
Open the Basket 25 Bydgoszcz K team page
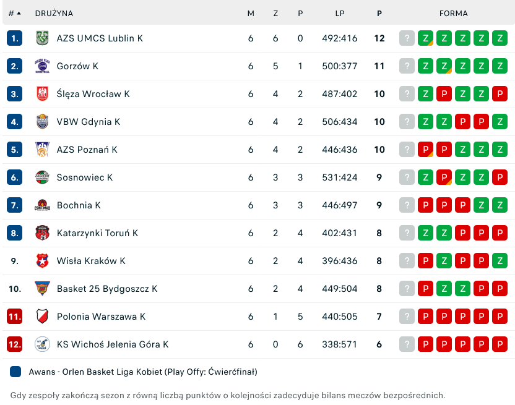(107, 289)
